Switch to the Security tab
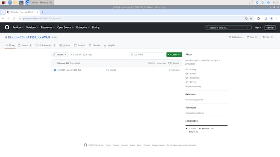 click(x=95, y=45)
